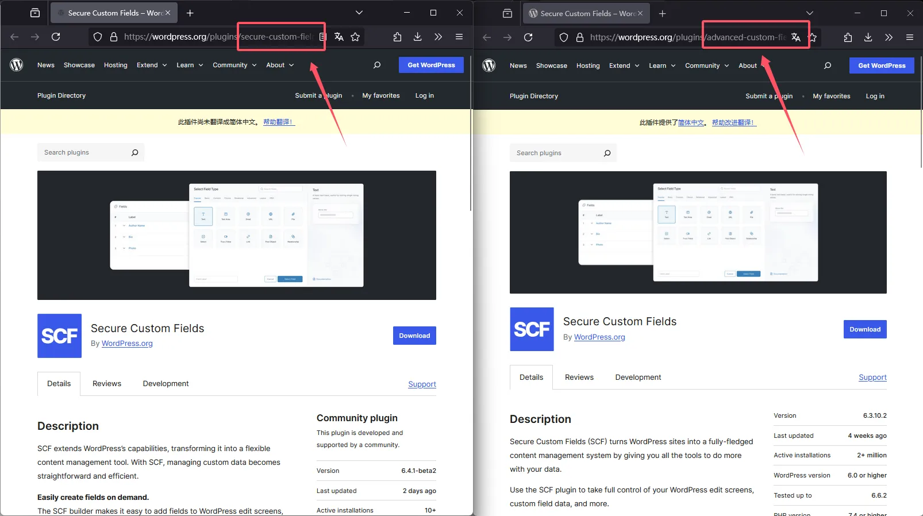Click reader view icon in left address bar
The width and height of the screenshot is (923, 516).
(x=322, y=37)
